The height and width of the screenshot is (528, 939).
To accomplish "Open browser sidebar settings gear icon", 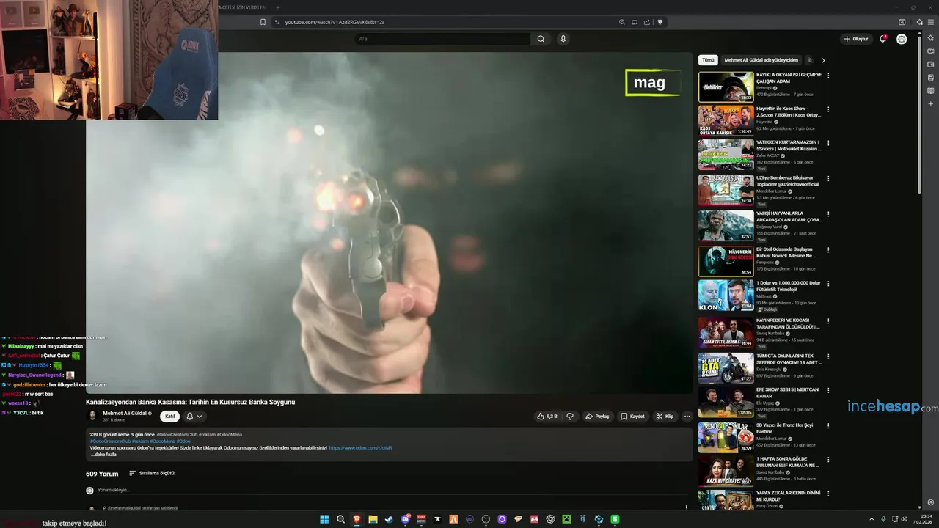I will (x=931, y=502).
